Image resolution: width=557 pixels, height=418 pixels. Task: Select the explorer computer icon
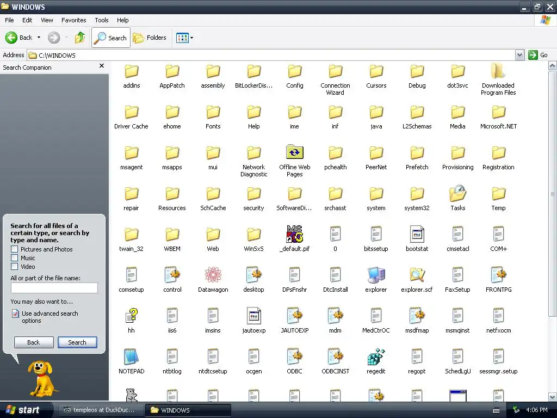click(x=376, y=275)
